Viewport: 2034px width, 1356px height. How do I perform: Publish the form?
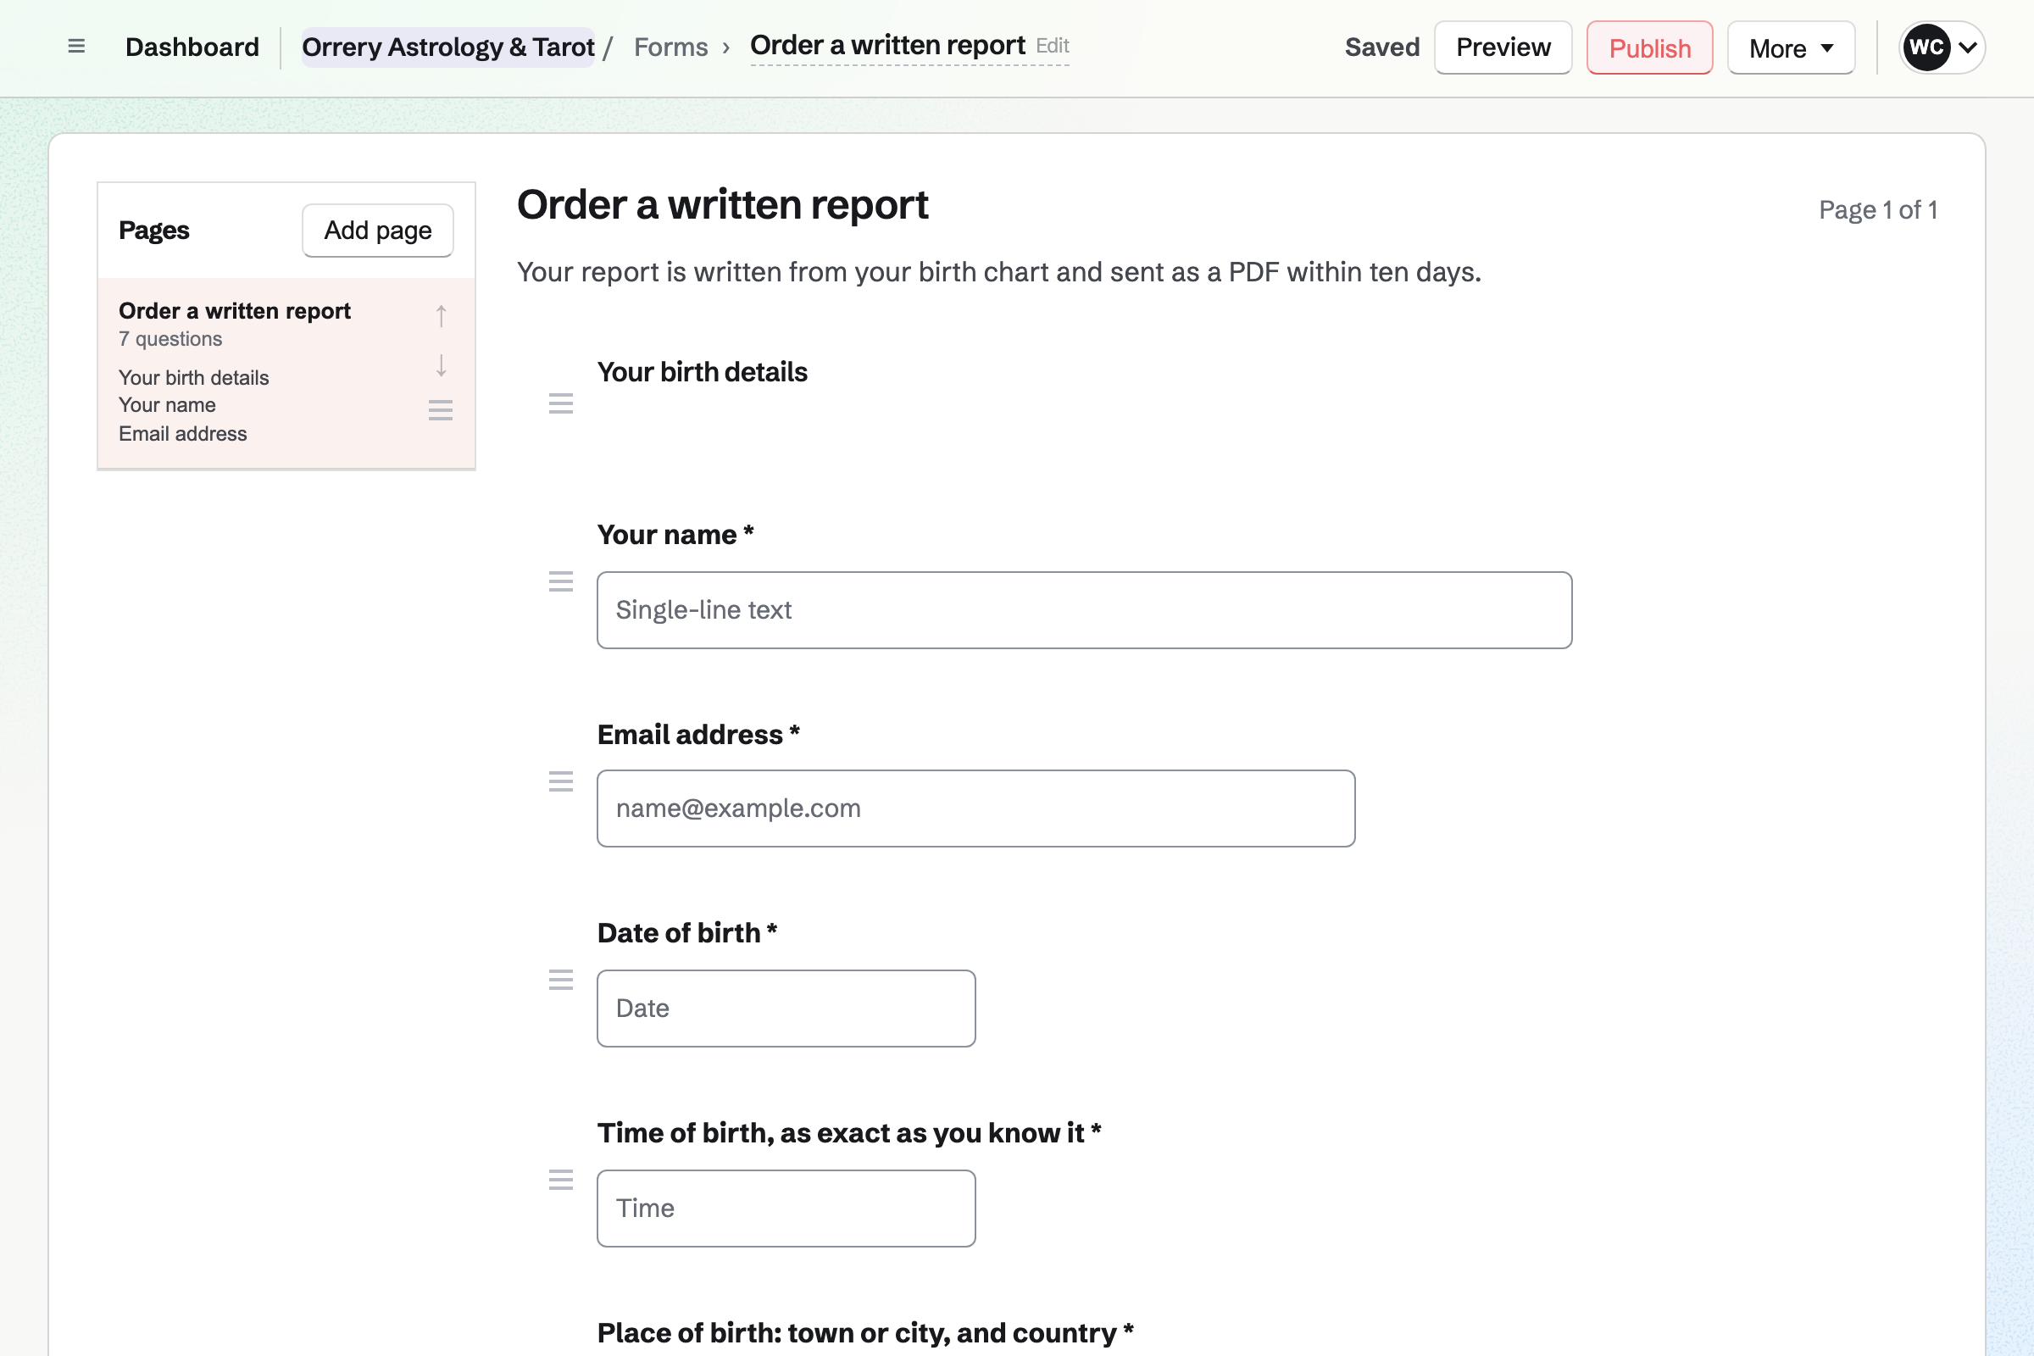(x=1649, y=47)
